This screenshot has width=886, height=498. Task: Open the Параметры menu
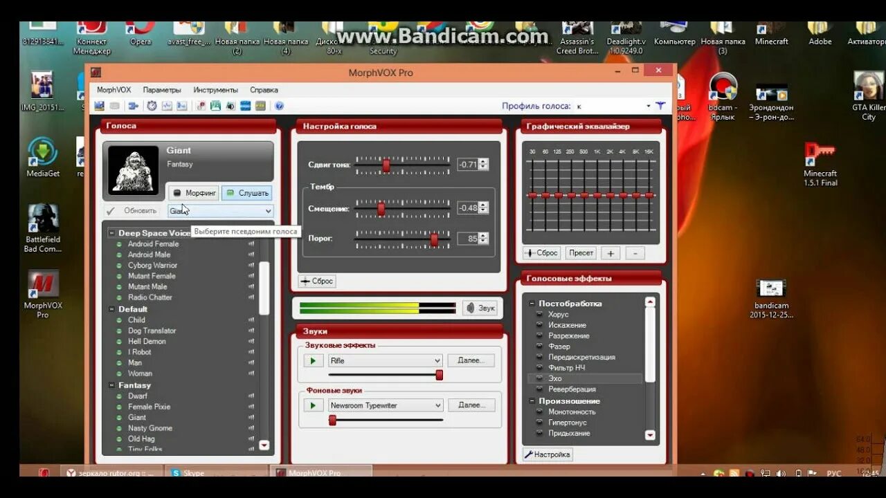(x=162, y=90)
